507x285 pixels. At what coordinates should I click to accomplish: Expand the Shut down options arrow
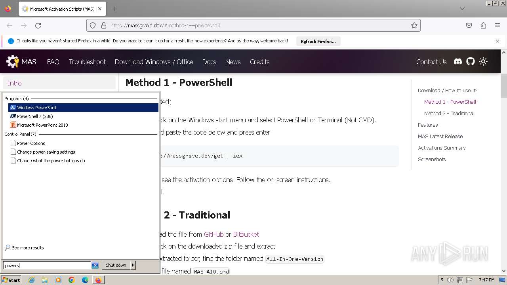pos(133,266)
